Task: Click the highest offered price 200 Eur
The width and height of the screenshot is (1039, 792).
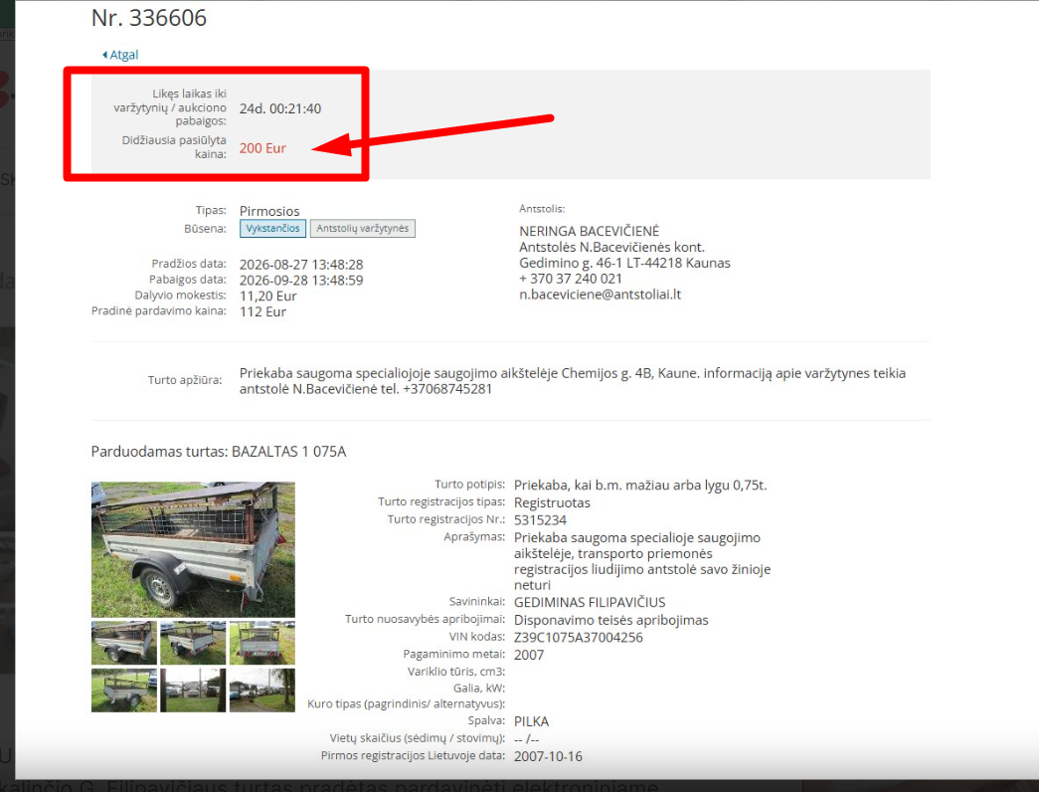Action: 262,148
